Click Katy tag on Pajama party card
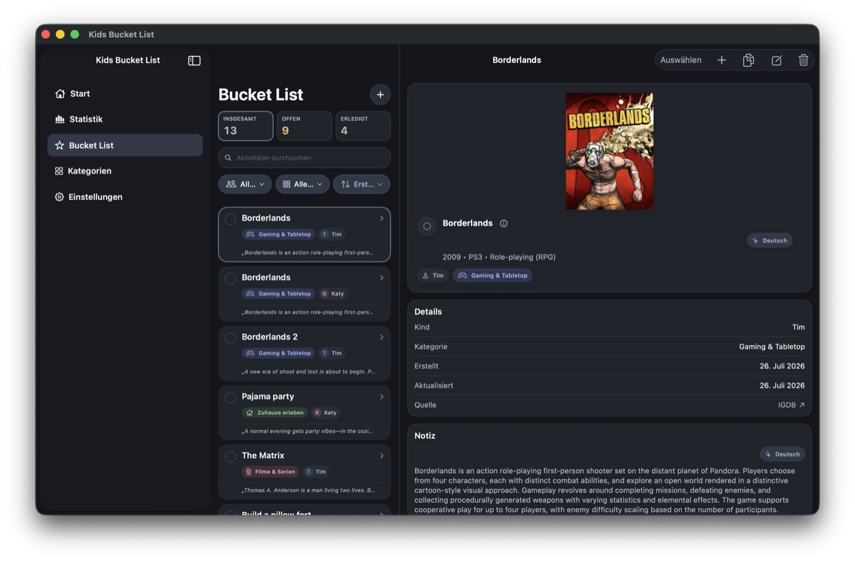The height and width of the screenshot is (562, 855). click(x=326, y=413)
